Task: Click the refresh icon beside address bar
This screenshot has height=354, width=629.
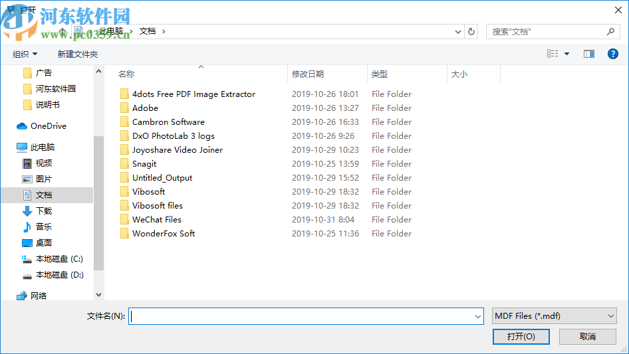Action: 471,31
